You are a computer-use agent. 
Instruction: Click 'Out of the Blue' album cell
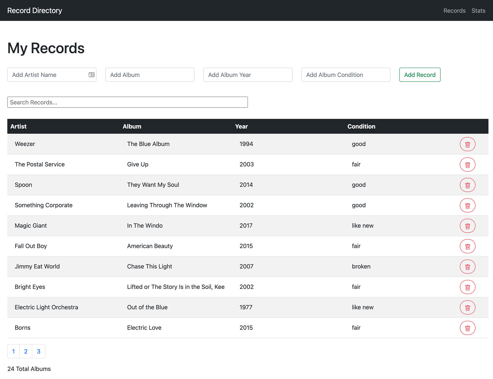click(147, 307)
